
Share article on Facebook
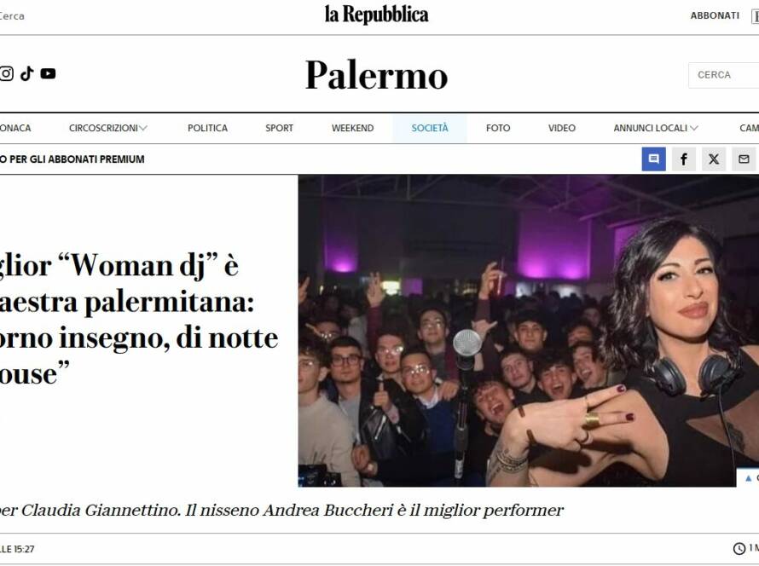(x=683, y=159)
